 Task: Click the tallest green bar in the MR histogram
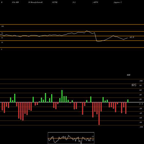[x=62, y=96]
